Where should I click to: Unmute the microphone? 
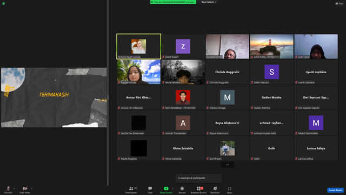point(8,190)
